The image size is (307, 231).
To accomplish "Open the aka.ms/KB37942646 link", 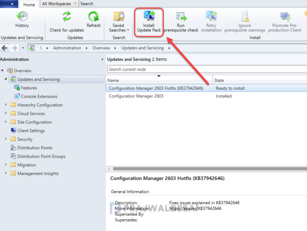I will point(195,209).
